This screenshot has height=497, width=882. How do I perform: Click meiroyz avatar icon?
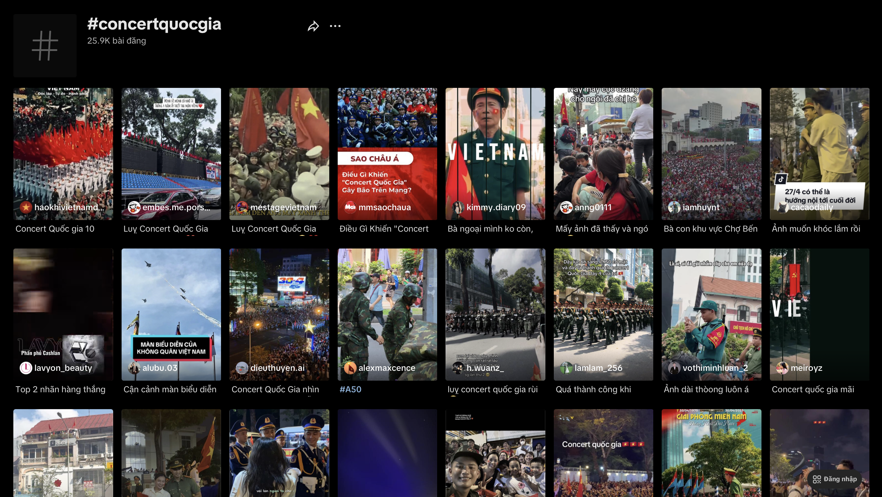tap(782, 368)
